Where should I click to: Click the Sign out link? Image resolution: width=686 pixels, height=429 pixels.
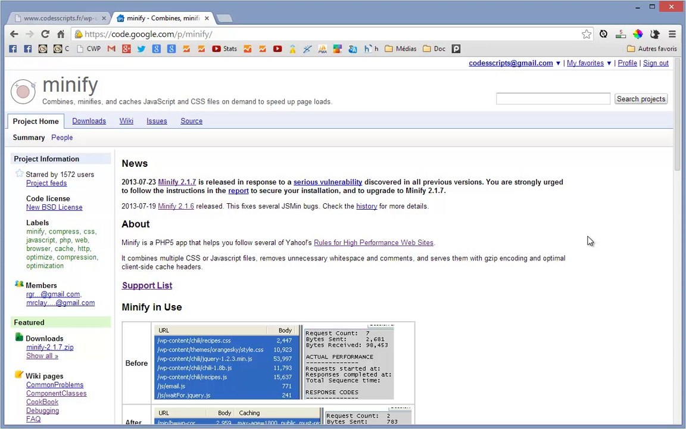656,63
